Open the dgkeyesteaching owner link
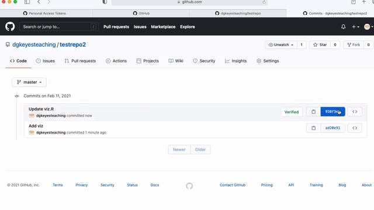This screenshot has height=210, width=374. [34, 44]
